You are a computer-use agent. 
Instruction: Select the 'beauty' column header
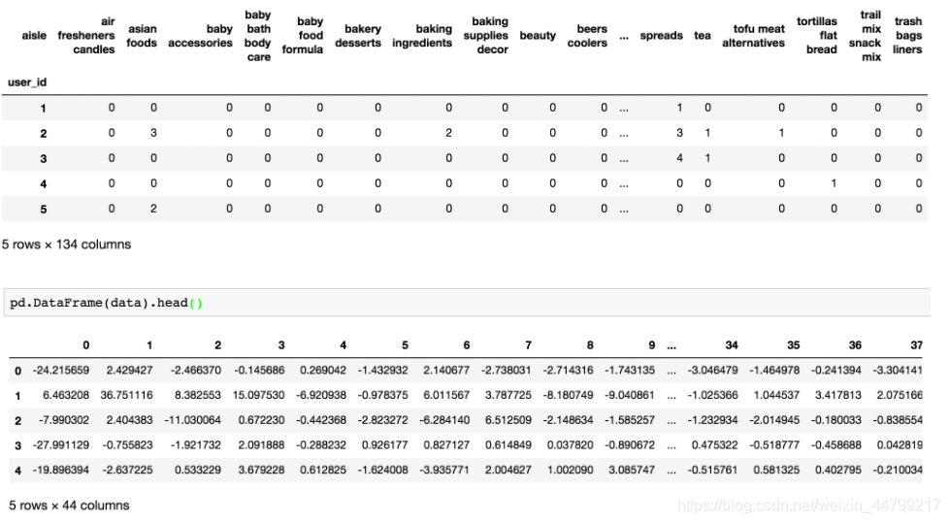tap(538, 35)
